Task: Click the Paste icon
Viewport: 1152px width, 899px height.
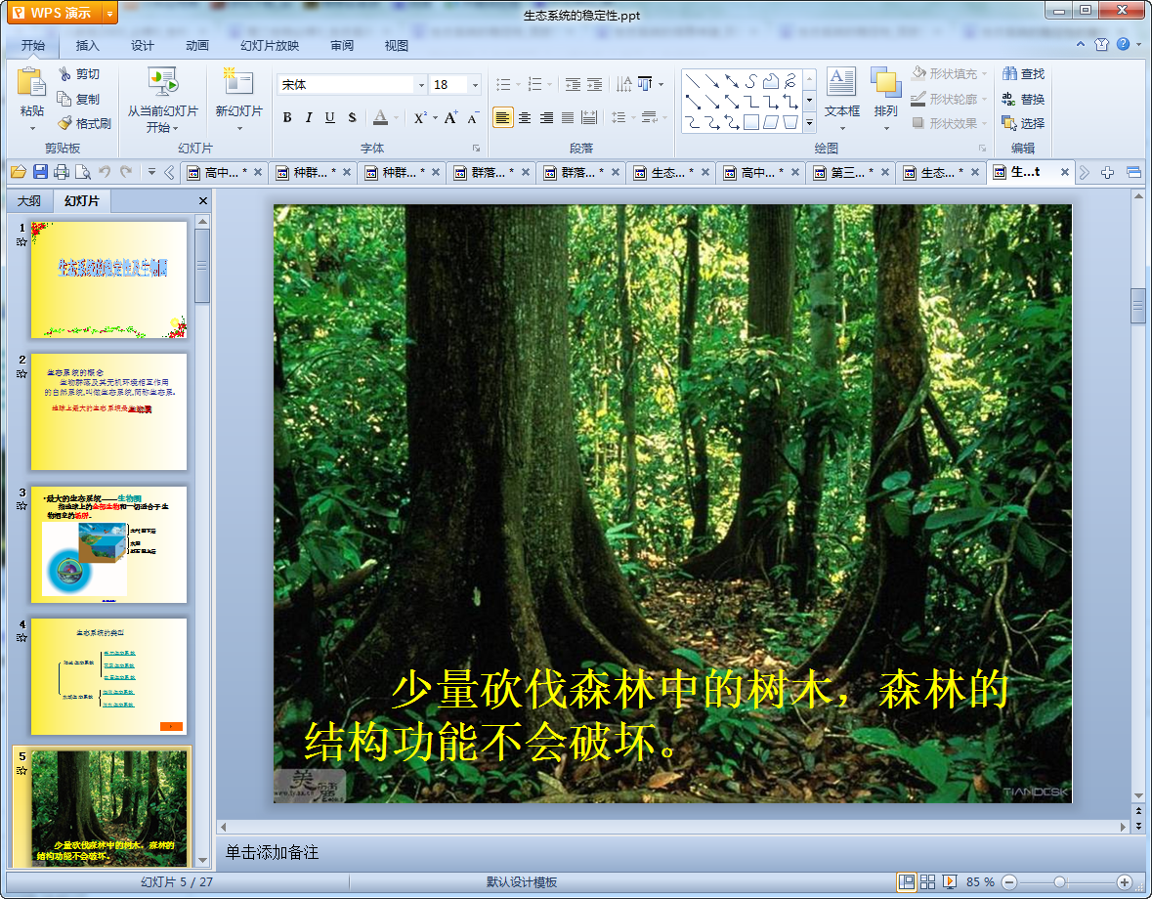Action: pyautogui.click(x=31, y=82)
